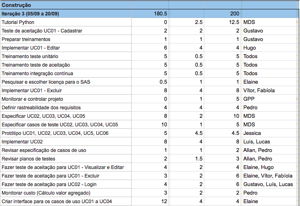
Task: Select 'Pedro' in Definir rastreabilidade row
Action: pyautogui.click(x=269, y=108)
